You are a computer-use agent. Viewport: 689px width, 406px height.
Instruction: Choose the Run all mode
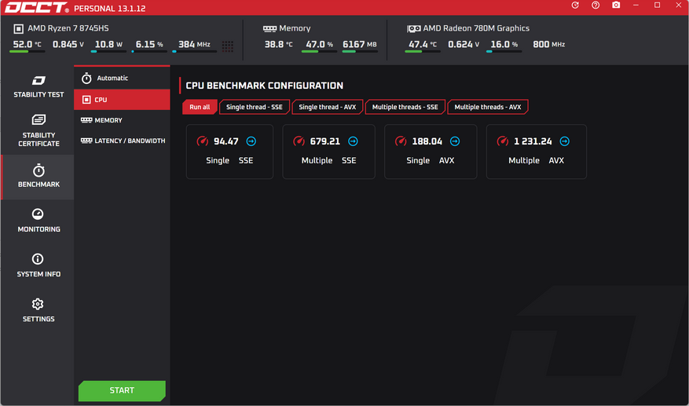coord(200,107)
